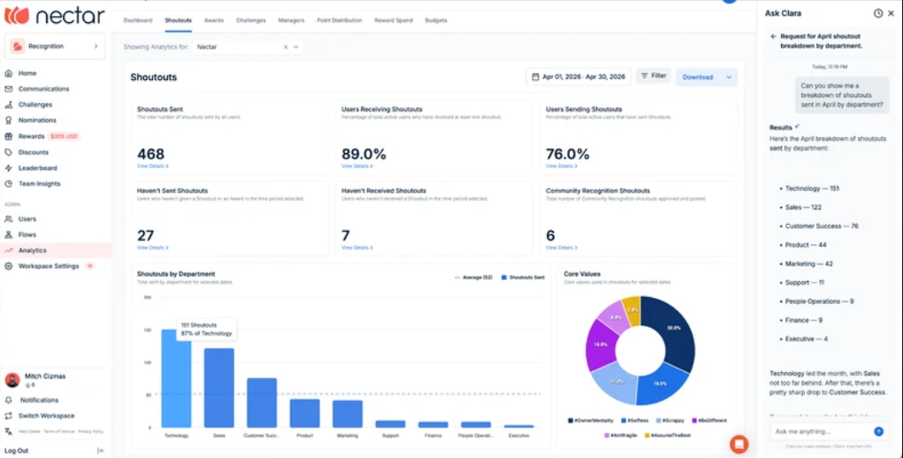Click the Challenges icon in sidebar
903x458 pixels.
8,105
